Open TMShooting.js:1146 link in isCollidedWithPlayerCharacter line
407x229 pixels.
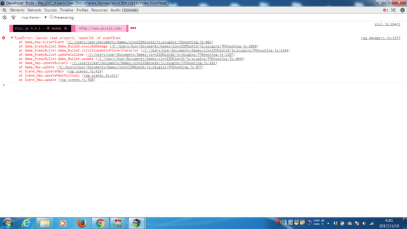pos(216,50)
